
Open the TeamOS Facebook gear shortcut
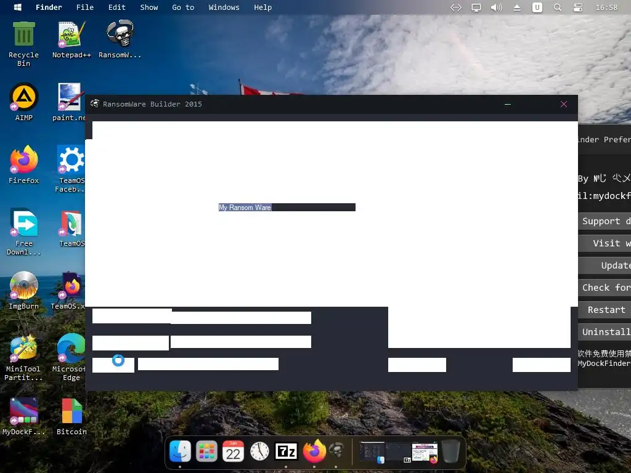pyautogui.click(x=70, y=169)
